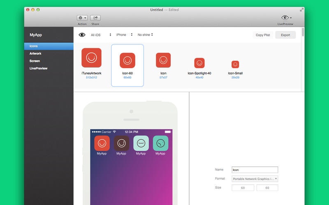Click the Untitled window title
This screenshot has height=205, width=329.
157,10
